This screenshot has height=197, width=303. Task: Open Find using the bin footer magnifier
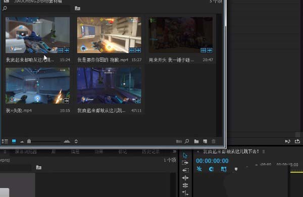[x=187, y=141]
